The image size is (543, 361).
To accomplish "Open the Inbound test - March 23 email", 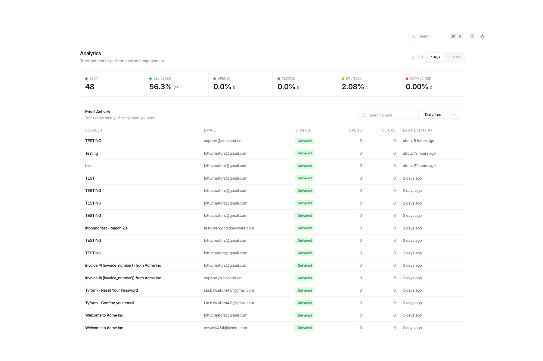I will coord(106,228).
